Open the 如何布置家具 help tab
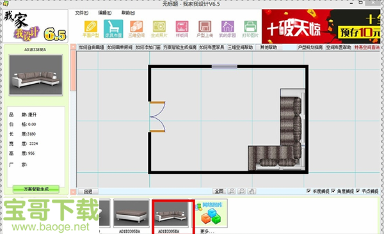The image size is (384, 234). click(x=212, y=47)
